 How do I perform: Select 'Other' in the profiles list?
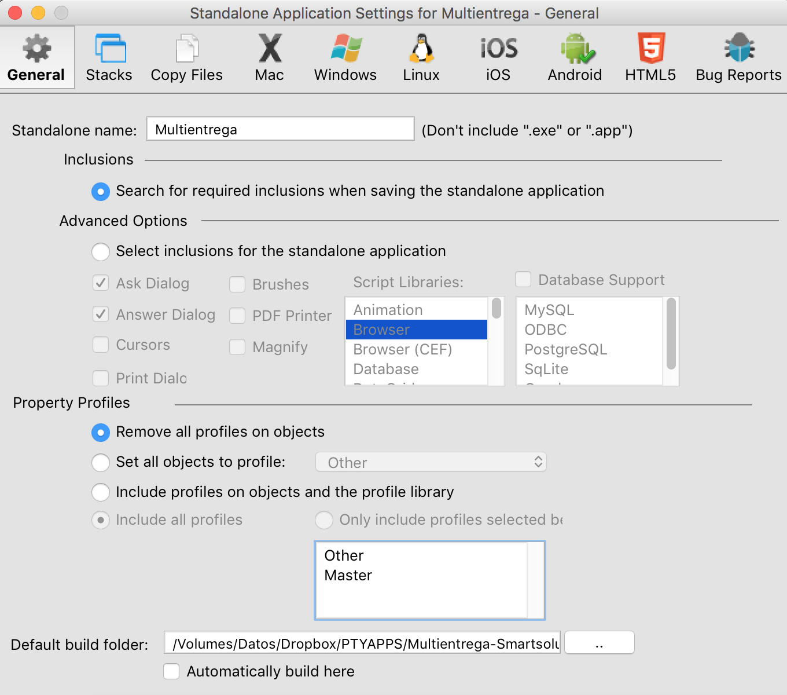pyautogui.click(x=422, y=555)
